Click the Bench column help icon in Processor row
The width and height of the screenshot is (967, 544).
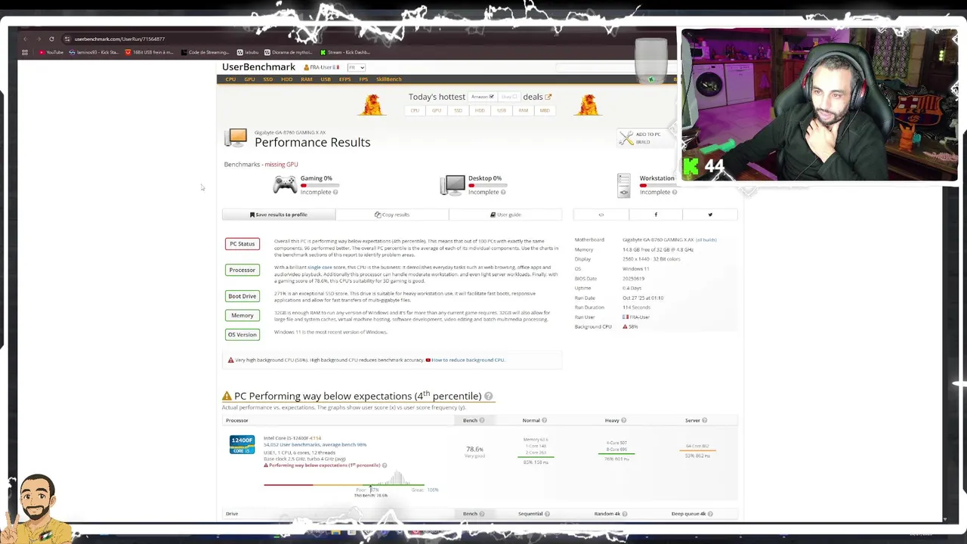coord(481,420)
